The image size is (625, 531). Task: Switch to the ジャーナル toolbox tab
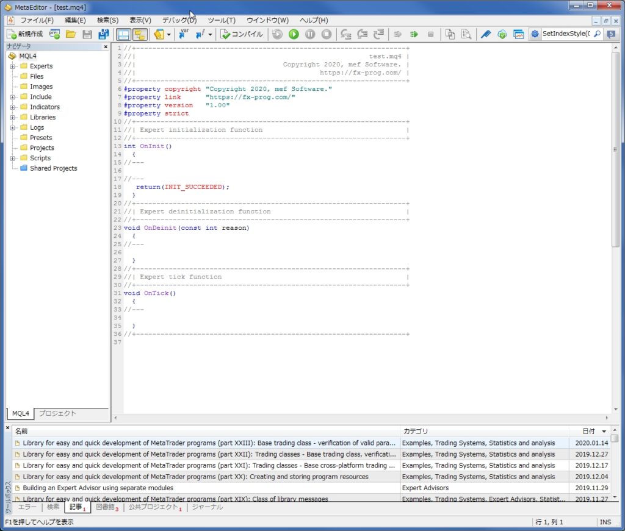(208, 507)
